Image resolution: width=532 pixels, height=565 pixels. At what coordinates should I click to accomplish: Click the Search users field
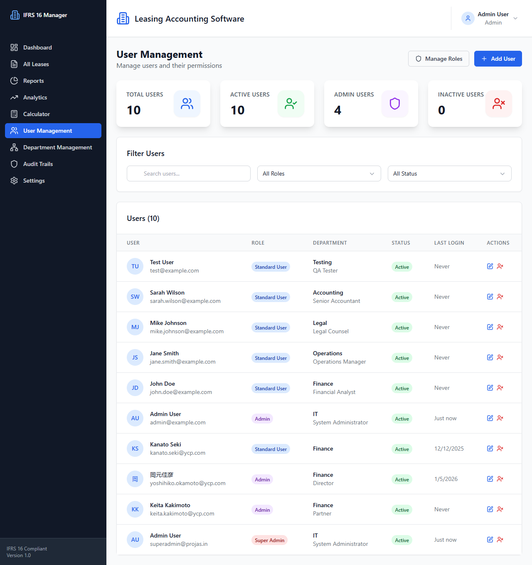pos(189,173)
